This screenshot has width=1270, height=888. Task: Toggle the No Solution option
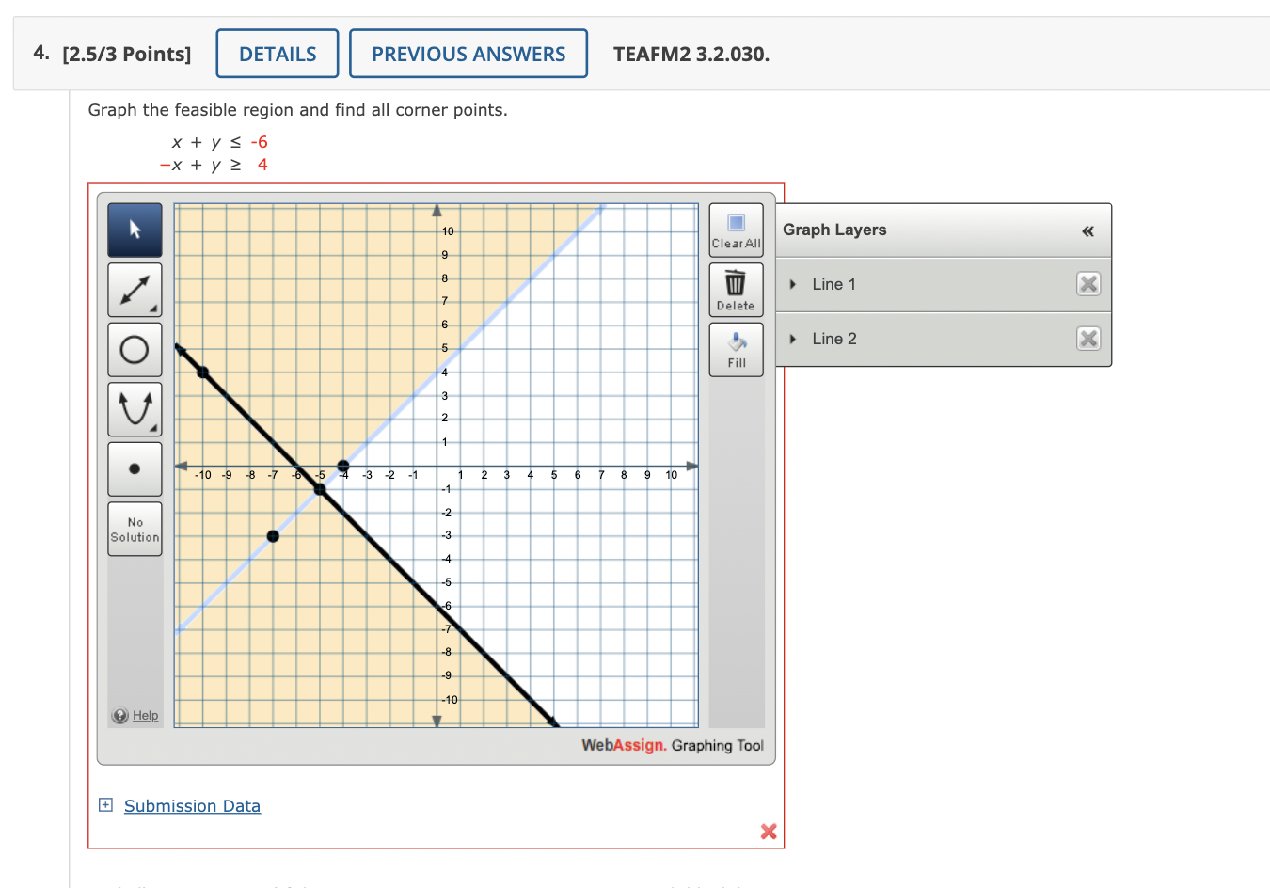135,528
